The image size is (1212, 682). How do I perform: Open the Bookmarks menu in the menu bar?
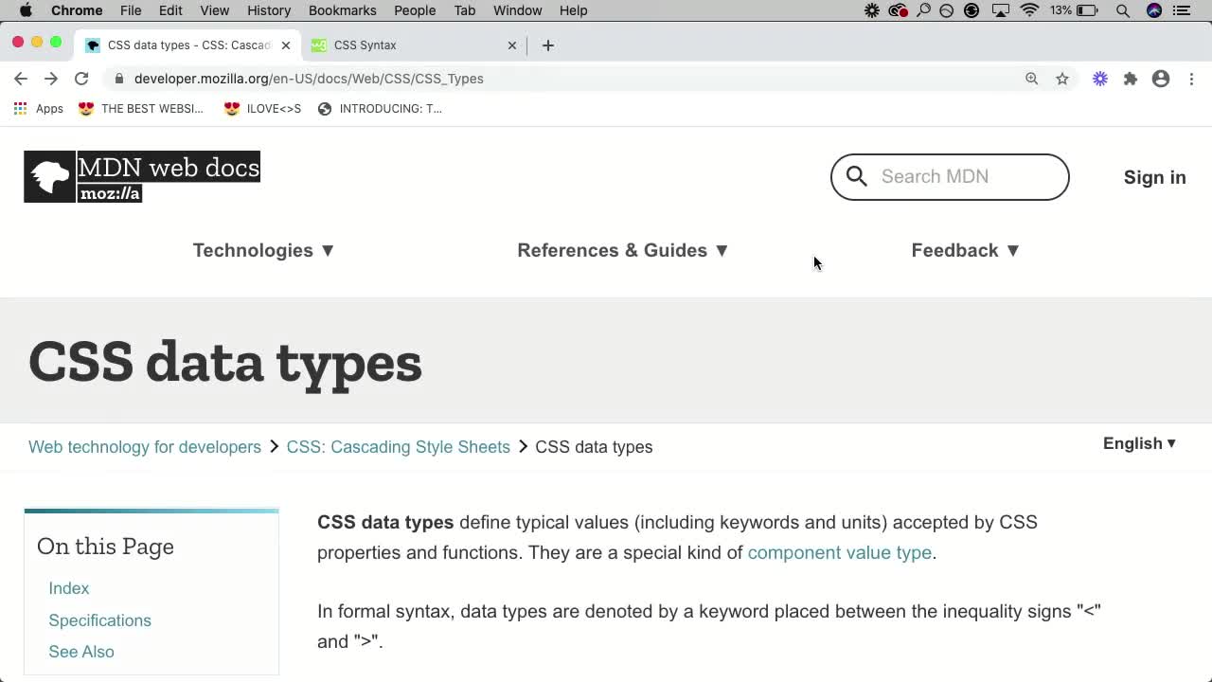coord(342,10)
